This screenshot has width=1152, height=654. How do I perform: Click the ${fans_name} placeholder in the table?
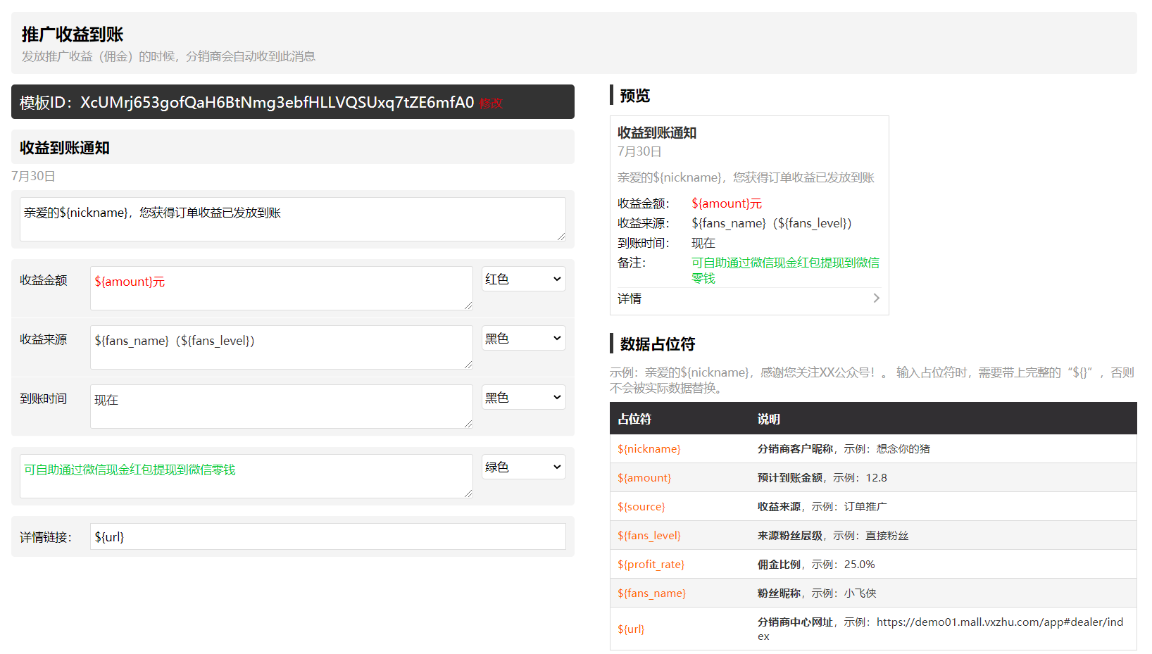point(651,593)
